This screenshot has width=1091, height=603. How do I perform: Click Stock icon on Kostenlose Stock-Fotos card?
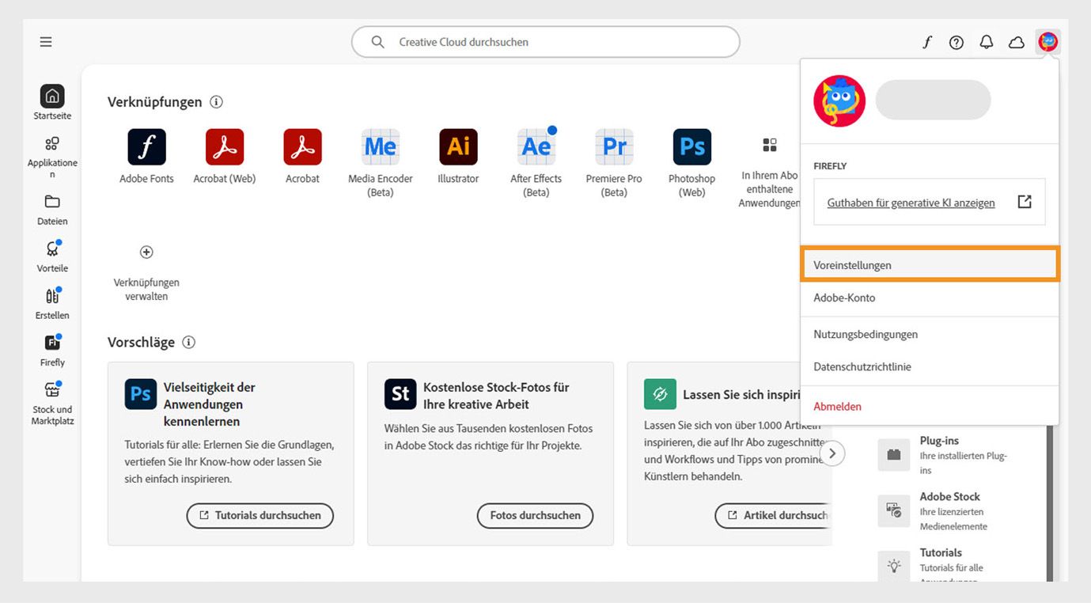pyautogui.click(x=400, y=394)
